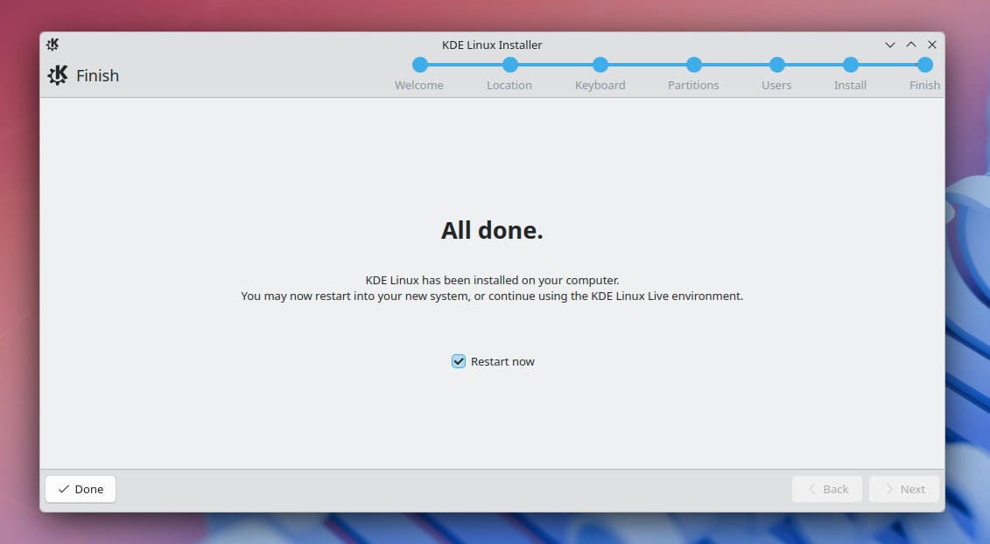Click the Finish step progress dot
Image resolution: width=990 pixels, height=544 pixels.
pos(925,65)
